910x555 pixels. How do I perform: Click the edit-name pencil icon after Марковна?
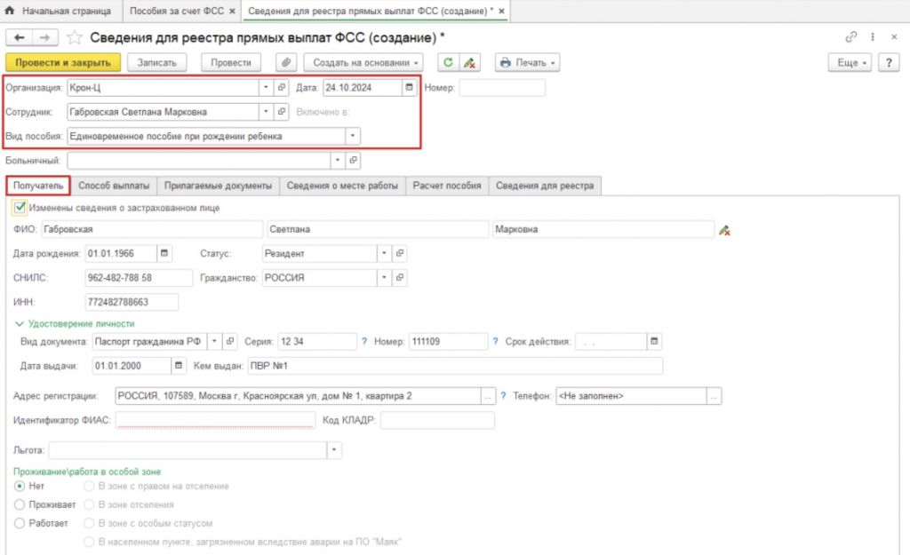tap(724, 230)
